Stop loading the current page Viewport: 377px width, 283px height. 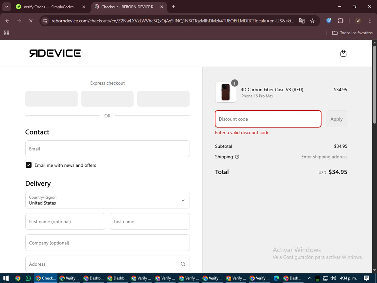31,21
